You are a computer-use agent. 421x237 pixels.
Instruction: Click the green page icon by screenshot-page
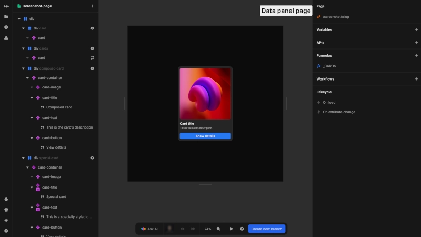pos(19,6)
